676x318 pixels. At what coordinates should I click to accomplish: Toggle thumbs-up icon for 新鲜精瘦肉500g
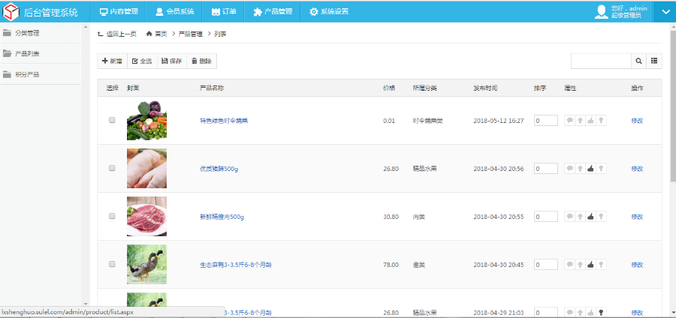point(590,217)
